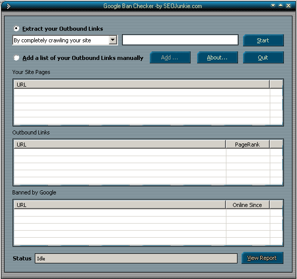The height and width of the screenshot is (279, 297).
Task: Select Add a list of Outbound Links manually
Action: (16, 58)
